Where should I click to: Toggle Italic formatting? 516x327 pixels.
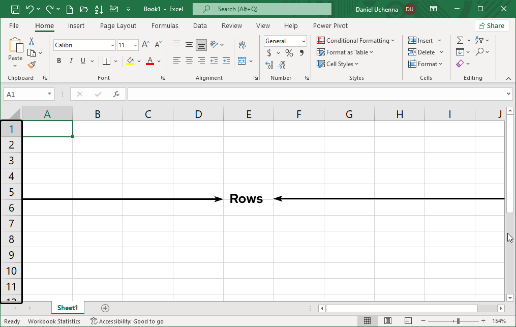71,61
